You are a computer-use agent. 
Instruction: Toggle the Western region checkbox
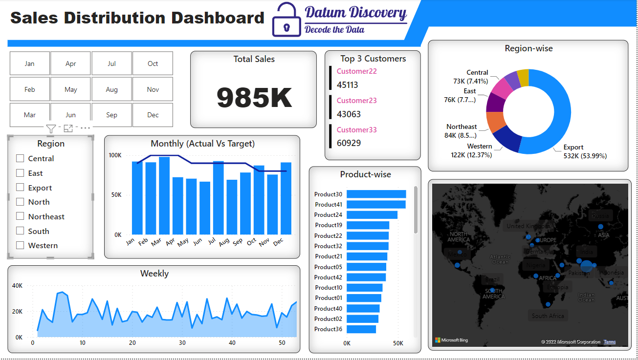click(20, 245)
